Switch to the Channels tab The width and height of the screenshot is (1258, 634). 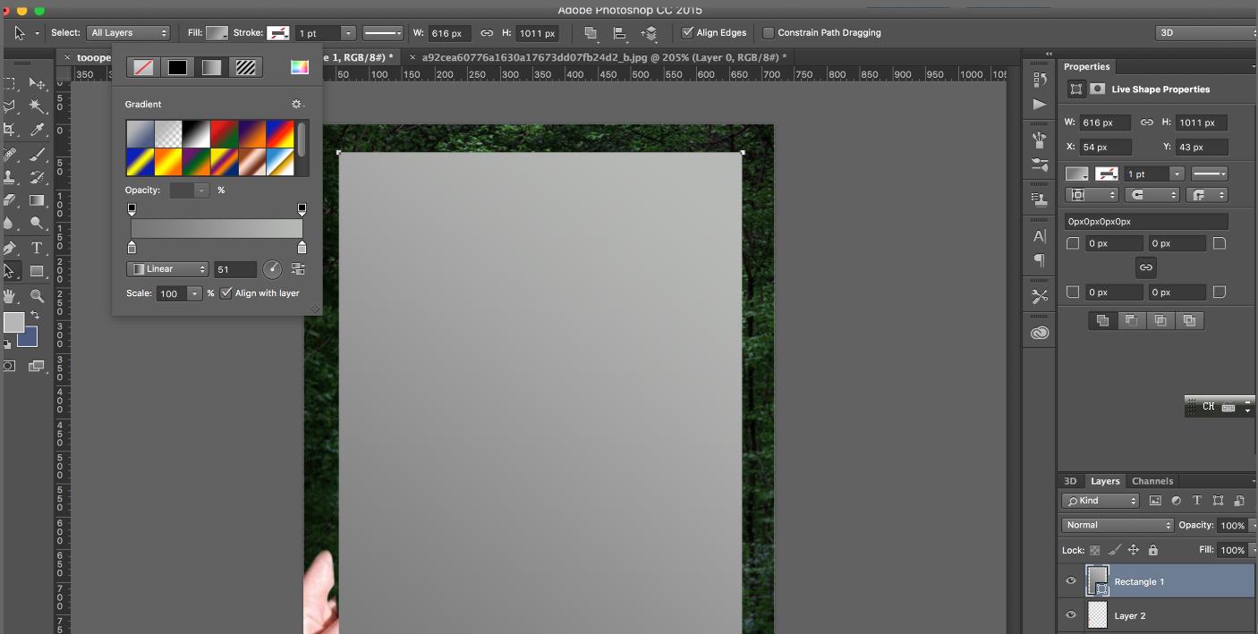click(x=1152, y=481)
